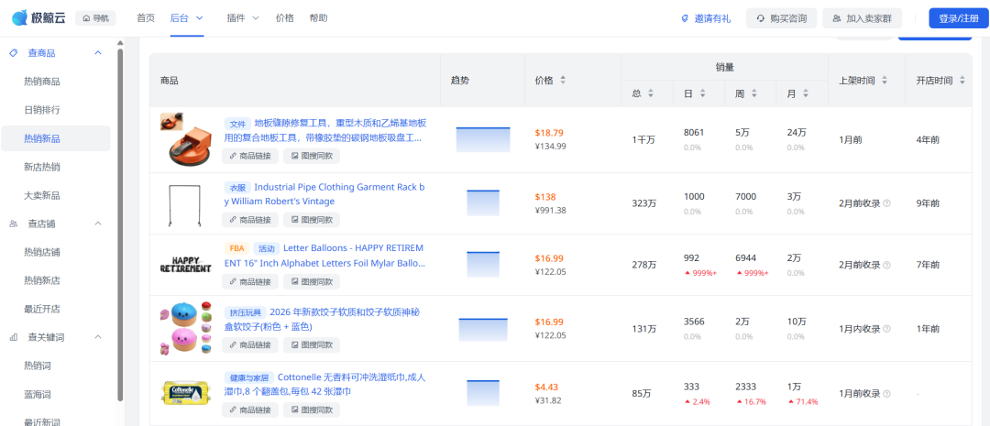Go to 首页 home tab

point(146,18)
